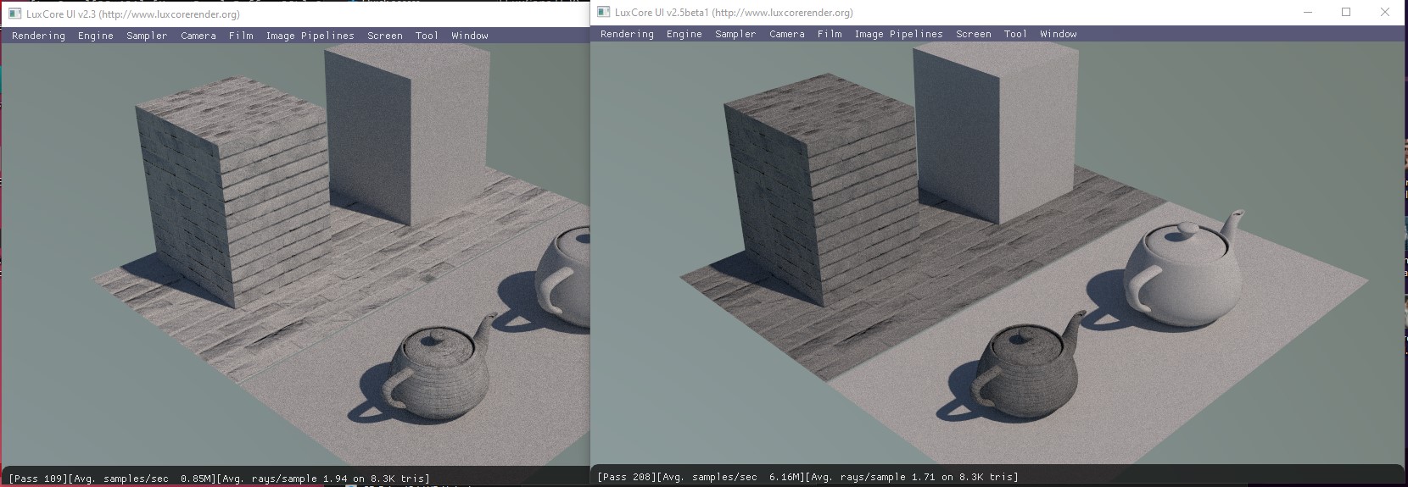
Task: Maximize the LuxCore UI v2.5beta1 window
Action: coord(1346,12)
